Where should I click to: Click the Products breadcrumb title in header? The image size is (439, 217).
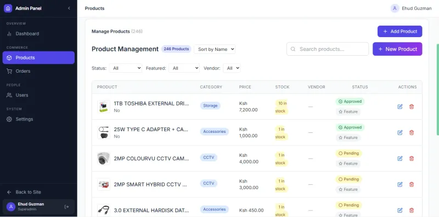coord(94,8)
